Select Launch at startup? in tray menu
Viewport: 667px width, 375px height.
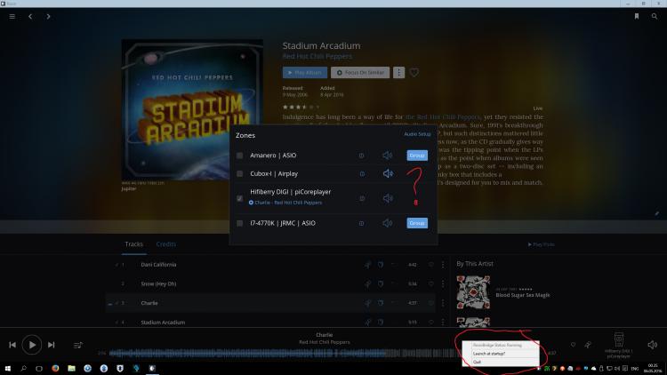(489, 354)
